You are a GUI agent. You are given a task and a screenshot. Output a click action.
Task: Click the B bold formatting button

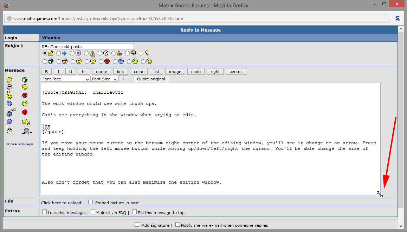tap(46, 72)
